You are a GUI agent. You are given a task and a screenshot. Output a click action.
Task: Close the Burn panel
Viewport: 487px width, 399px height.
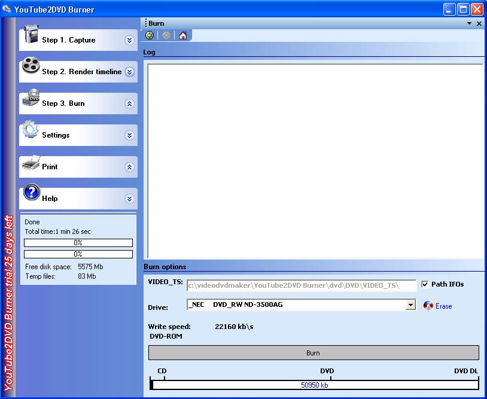479,23
